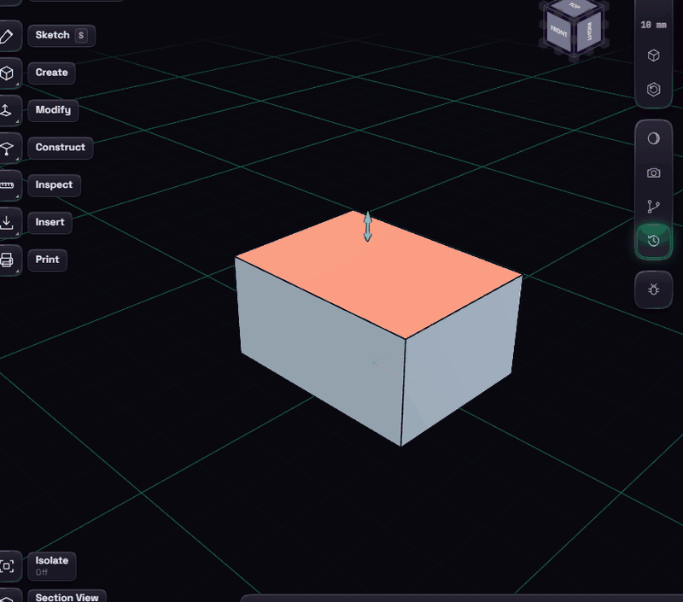Click the 10 mm grid size value
683x602 pixels.
[653, 25]
